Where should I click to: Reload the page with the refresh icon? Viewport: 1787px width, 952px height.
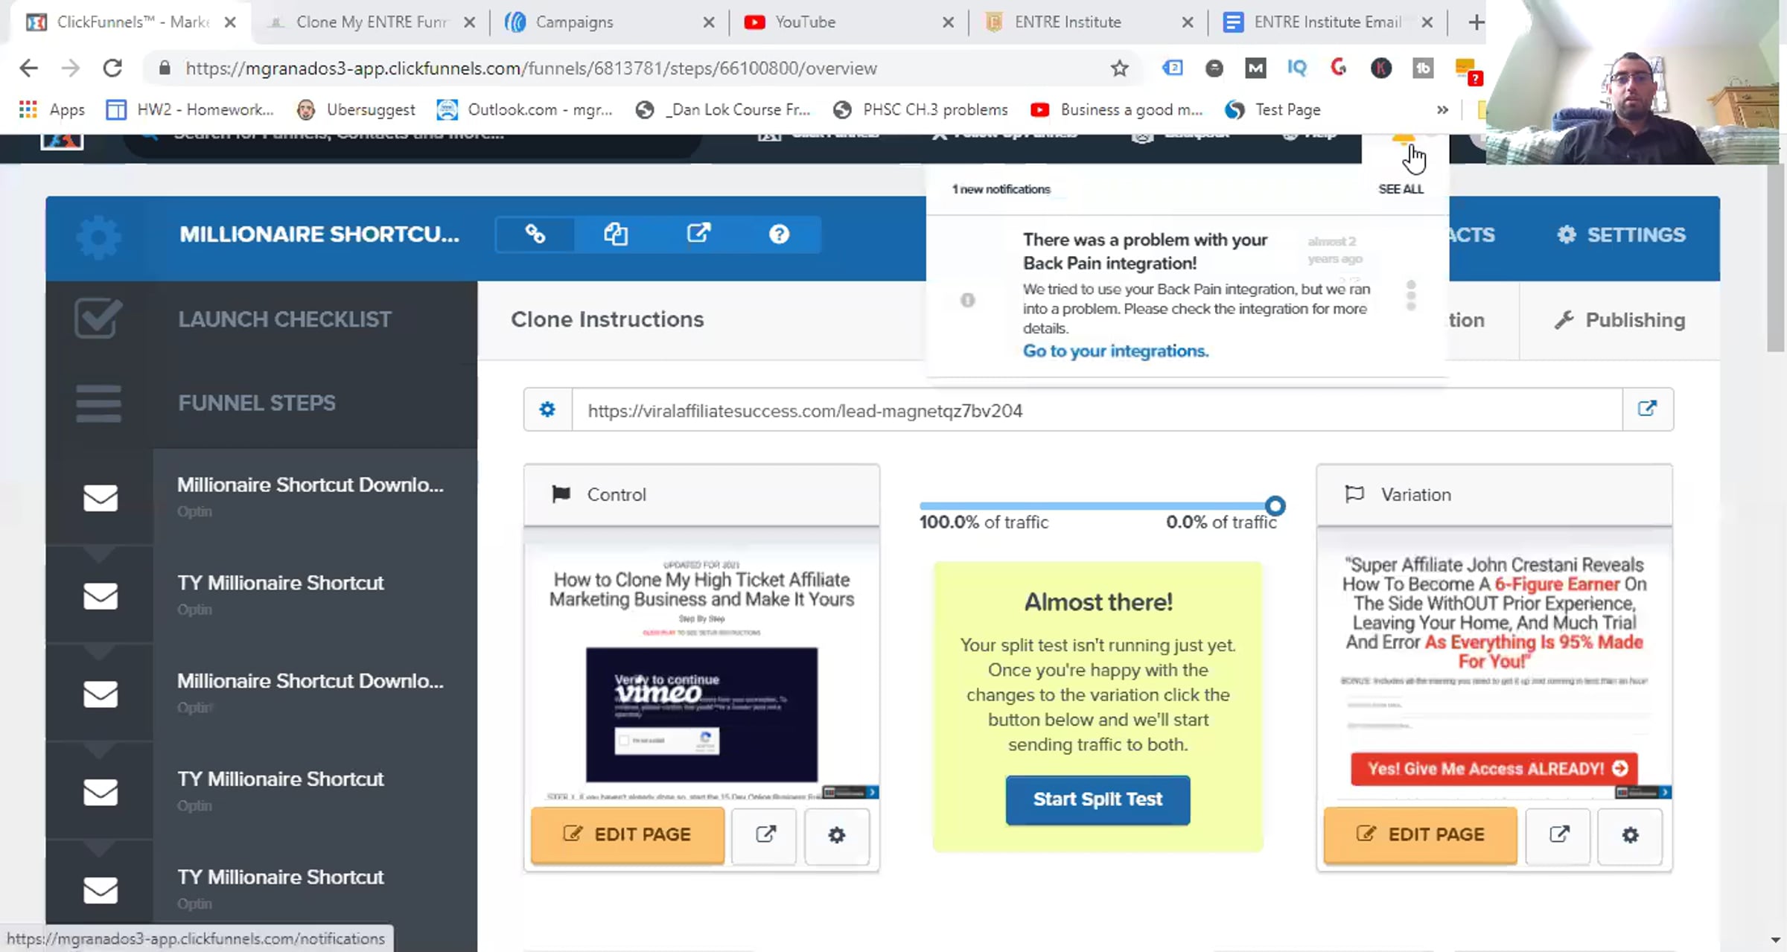112,68
